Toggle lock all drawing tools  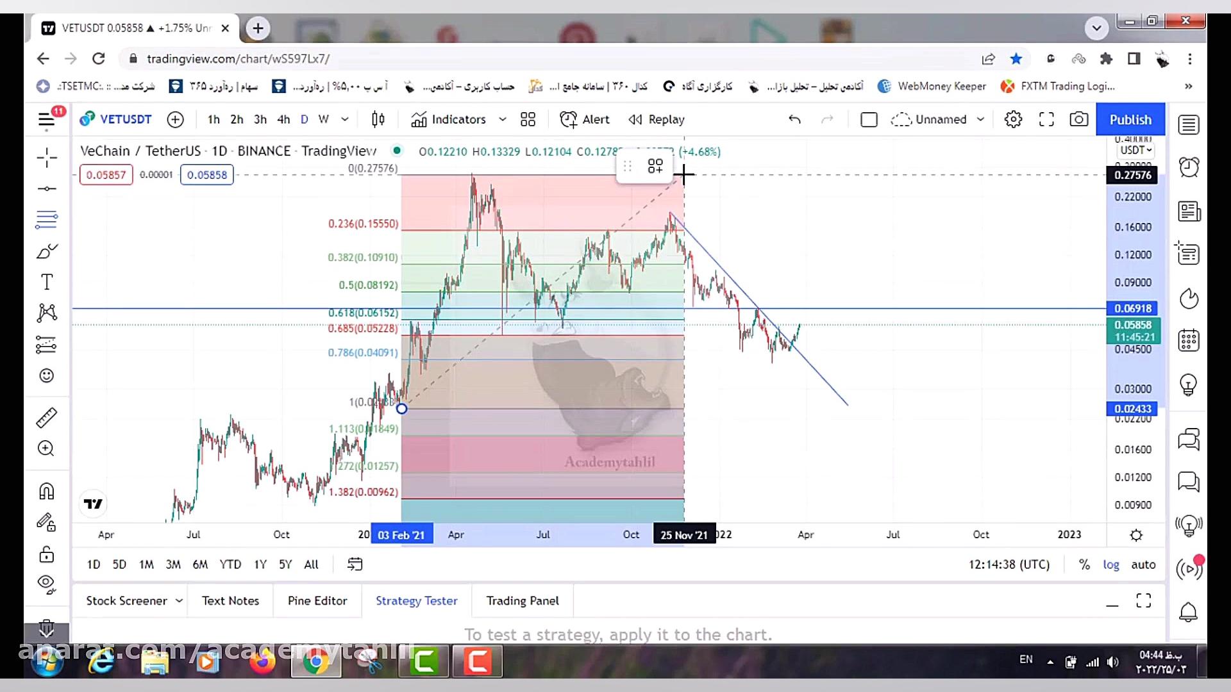pos(47,554)
